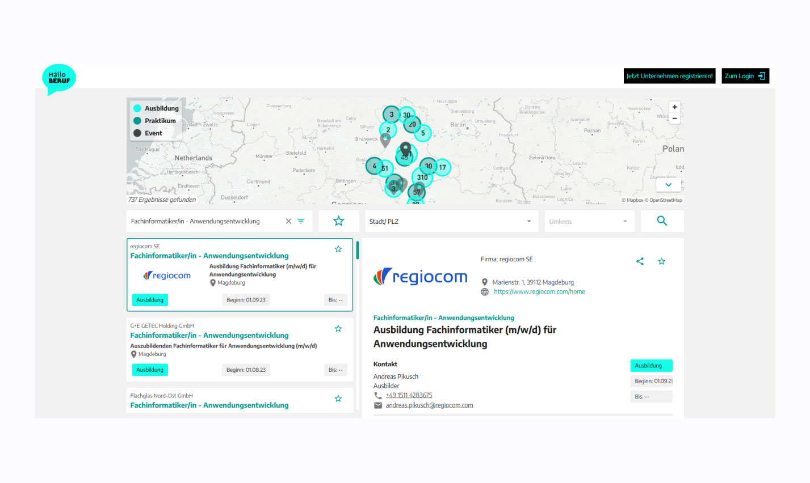The image size is (810, 483).
Task: Open regiocom SE job listing title
Action: point(209,256)
